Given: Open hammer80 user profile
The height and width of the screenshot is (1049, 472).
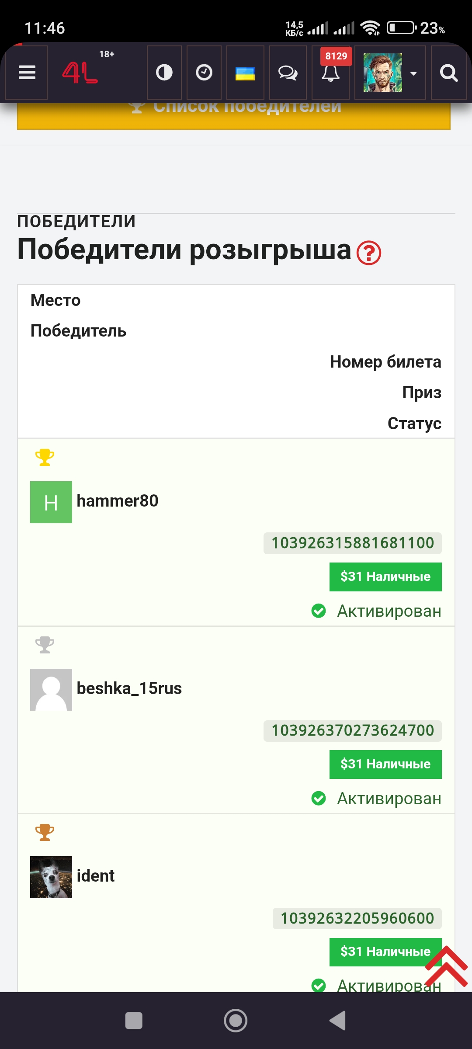Looking at the screenshot, I should click(117, 501).
